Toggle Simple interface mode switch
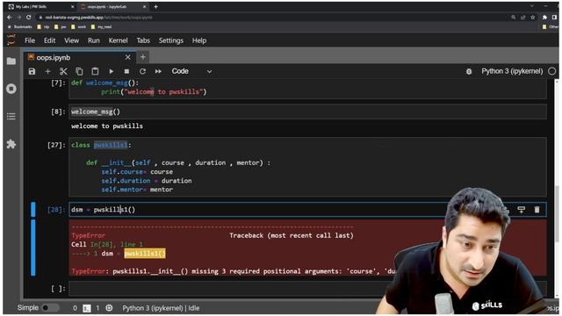 tap(50, 308)
